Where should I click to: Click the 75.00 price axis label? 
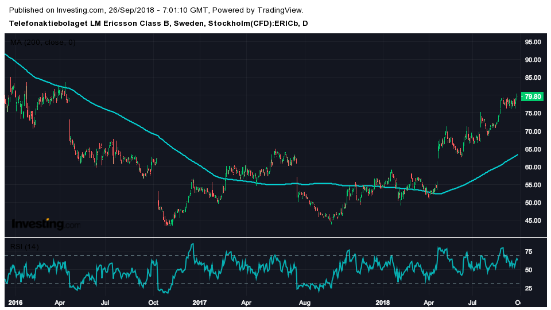[533, 114]
